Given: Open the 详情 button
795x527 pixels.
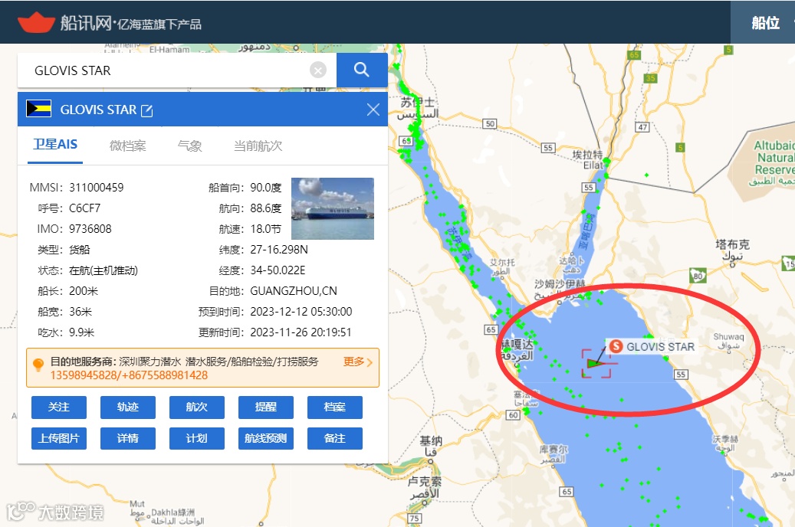Looking at the screenshot, I should coord(128,438).
